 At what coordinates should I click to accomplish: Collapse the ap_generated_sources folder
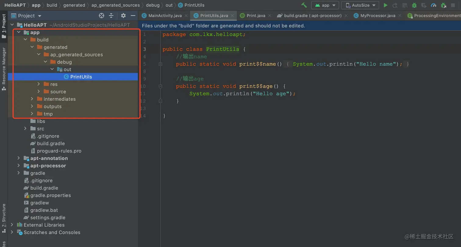(39, 55)
